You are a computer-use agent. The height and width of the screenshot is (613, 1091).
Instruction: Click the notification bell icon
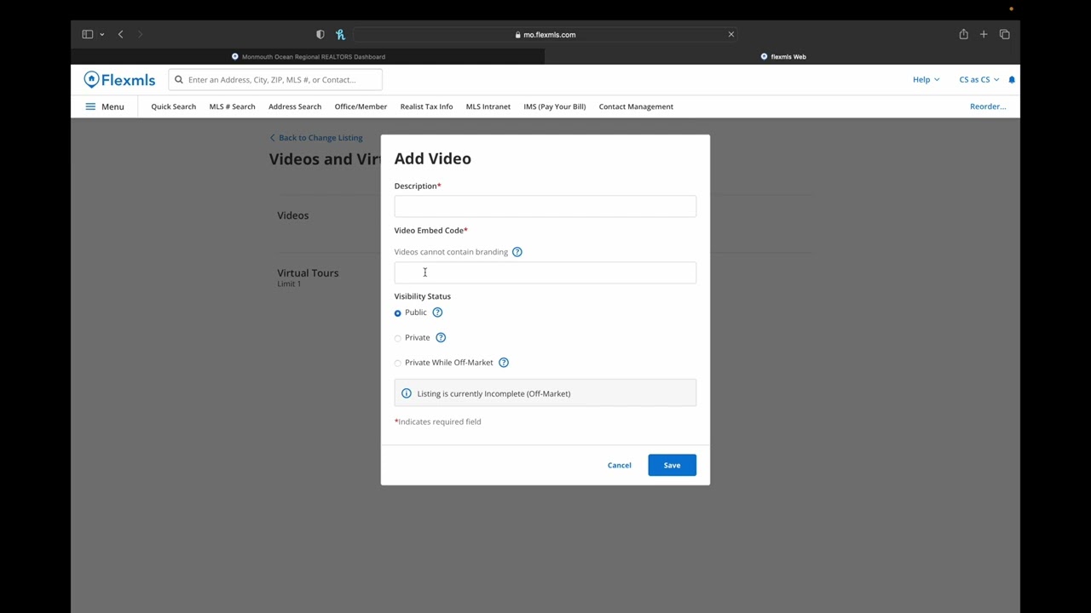click(x=1012, y=80)
